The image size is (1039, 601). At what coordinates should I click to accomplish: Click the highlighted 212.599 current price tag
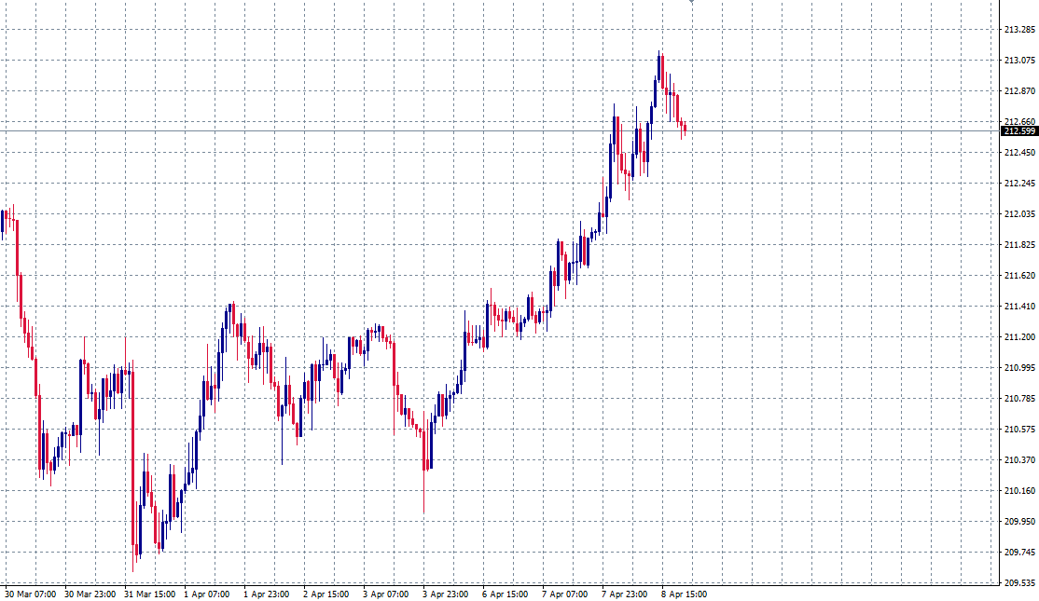(1019, 132)
